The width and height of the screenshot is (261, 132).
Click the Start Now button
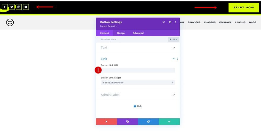(244, 7)
